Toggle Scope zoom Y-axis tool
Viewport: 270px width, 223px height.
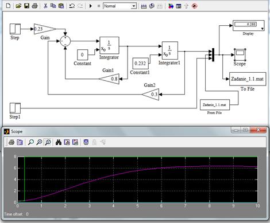[48, 142]
